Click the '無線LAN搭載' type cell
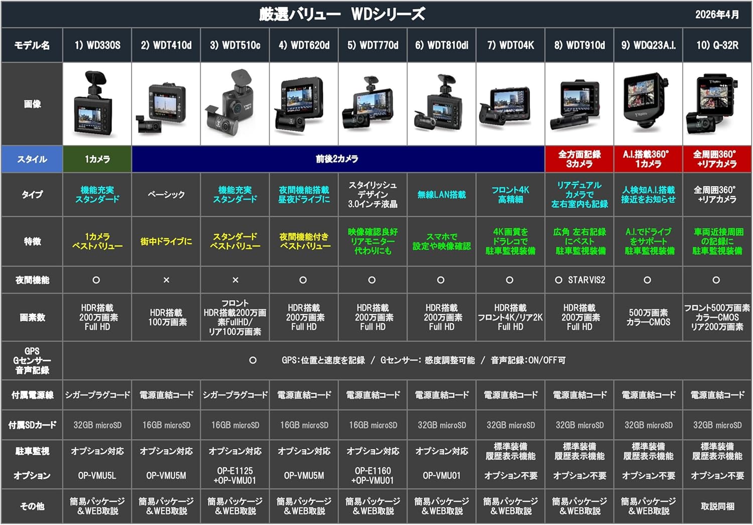Viewport: 753px width, 525px height. coord(441,195)
